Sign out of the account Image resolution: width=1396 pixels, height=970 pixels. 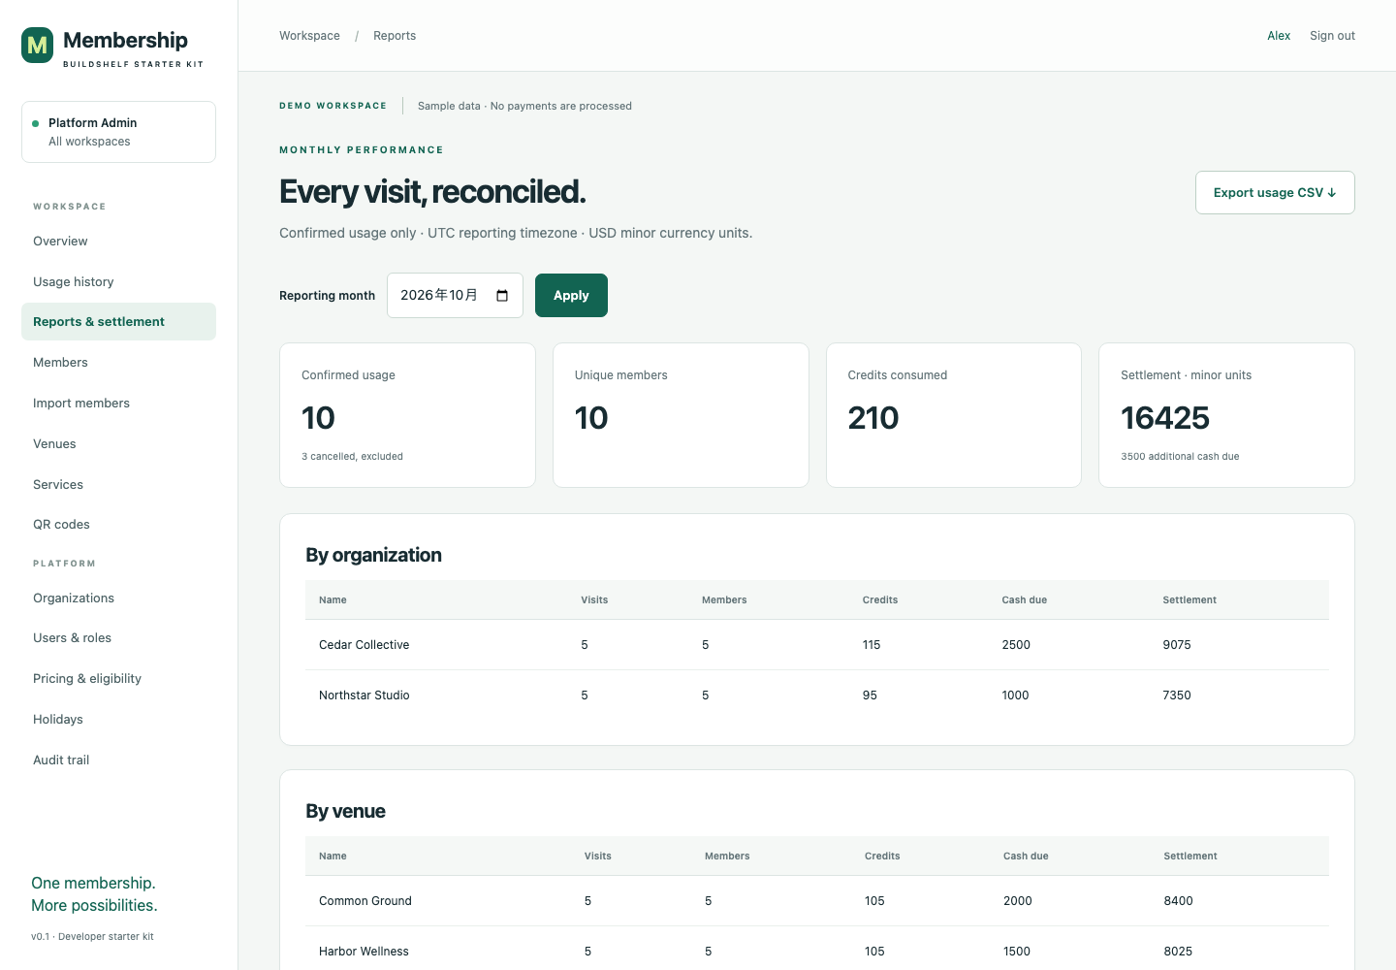click(1332, 36)
